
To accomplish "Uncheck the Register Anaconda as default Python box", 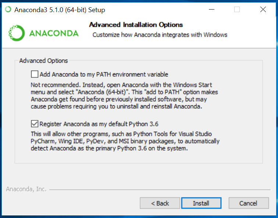I will 35,124.
